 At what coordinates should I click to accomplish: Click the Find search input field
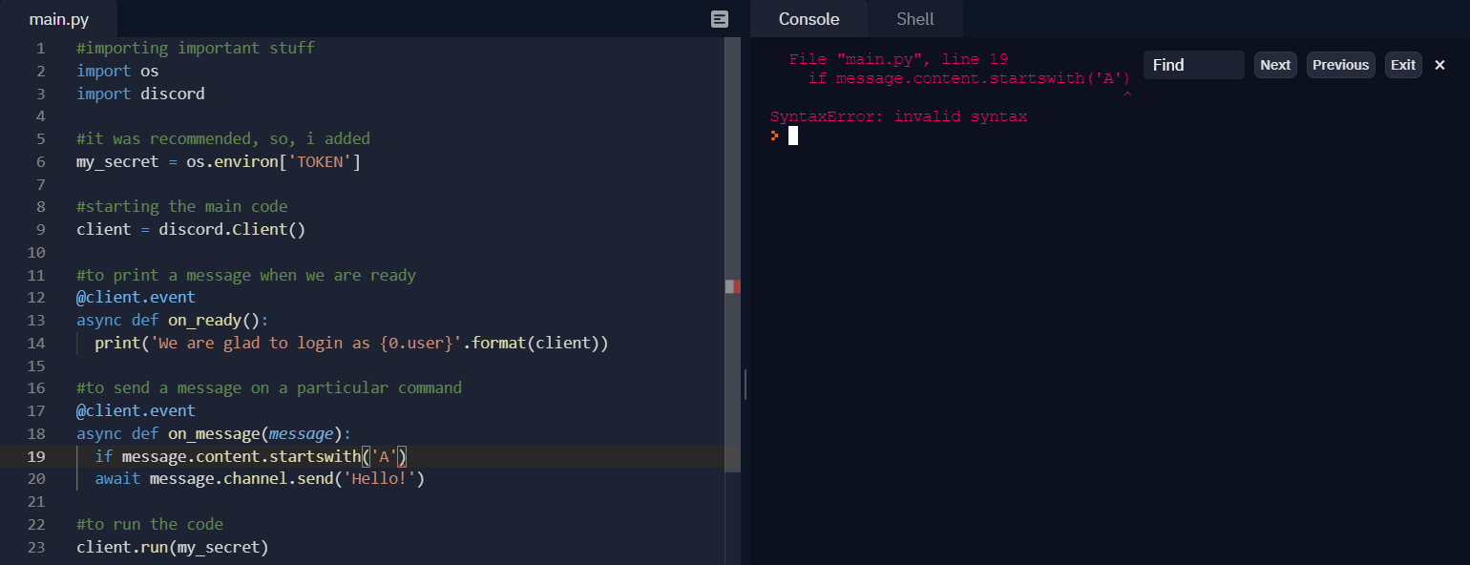point(1193,65)
